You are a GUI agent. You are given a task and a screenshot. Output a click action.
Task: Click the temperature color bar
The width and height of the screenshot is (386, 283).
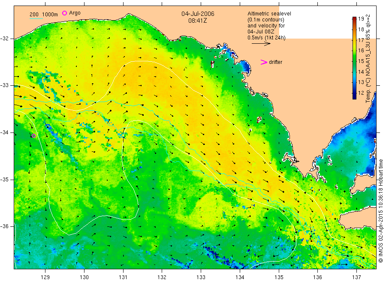click(354, 58)
